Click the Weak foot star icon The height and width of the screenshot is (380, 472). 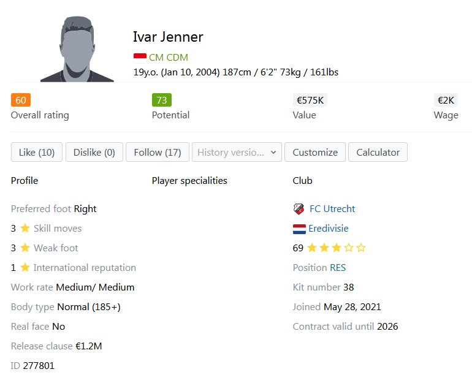25,248
